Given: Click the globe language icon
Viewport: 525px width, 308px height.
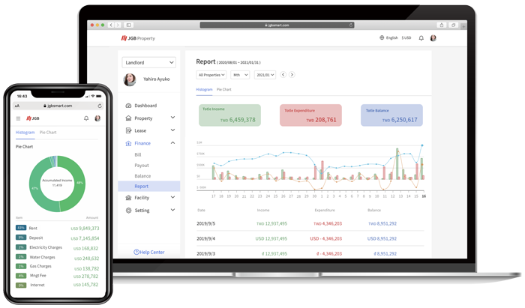Looking at the screenshot, I should pos(382,38).
